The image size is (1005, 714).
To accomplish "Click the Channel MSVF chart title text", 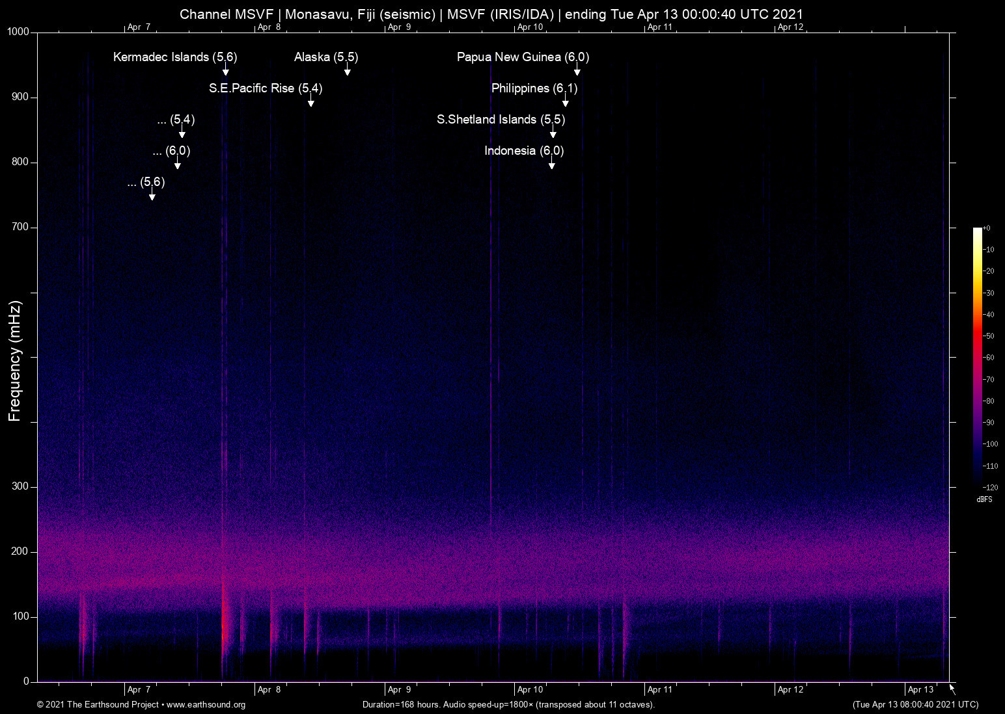I will pyautogui.click(x=491, y=14).
